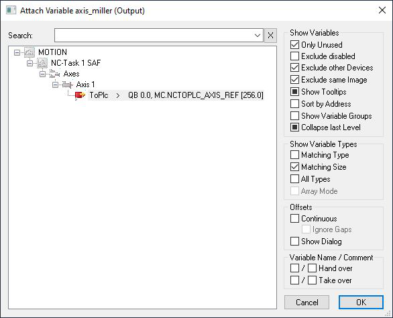The width and height of the screenshot is (393, 318).
Task: Confirm with the OK button
Action: point(361,302)
